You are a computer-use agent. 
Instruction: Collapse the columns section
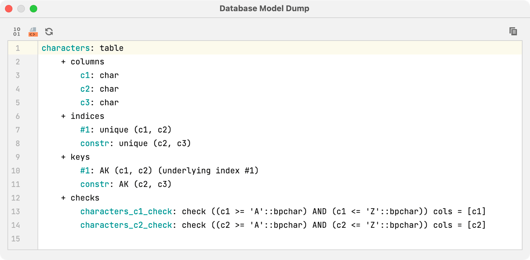(63, 61)
